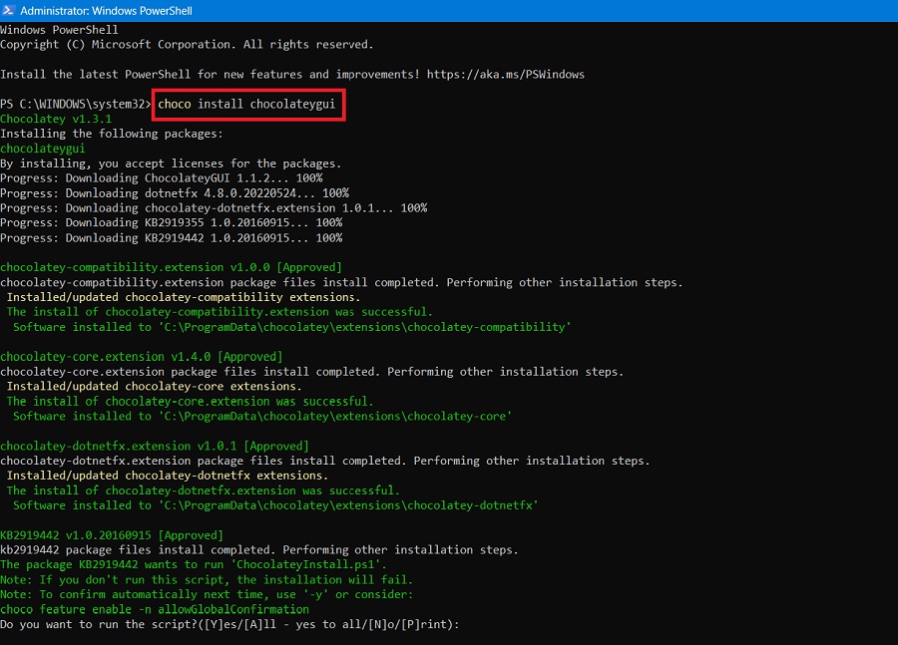Click the PowerShell icon in the title bar
Viewport: 898px width, 645px height.
(x=10, y=9)
